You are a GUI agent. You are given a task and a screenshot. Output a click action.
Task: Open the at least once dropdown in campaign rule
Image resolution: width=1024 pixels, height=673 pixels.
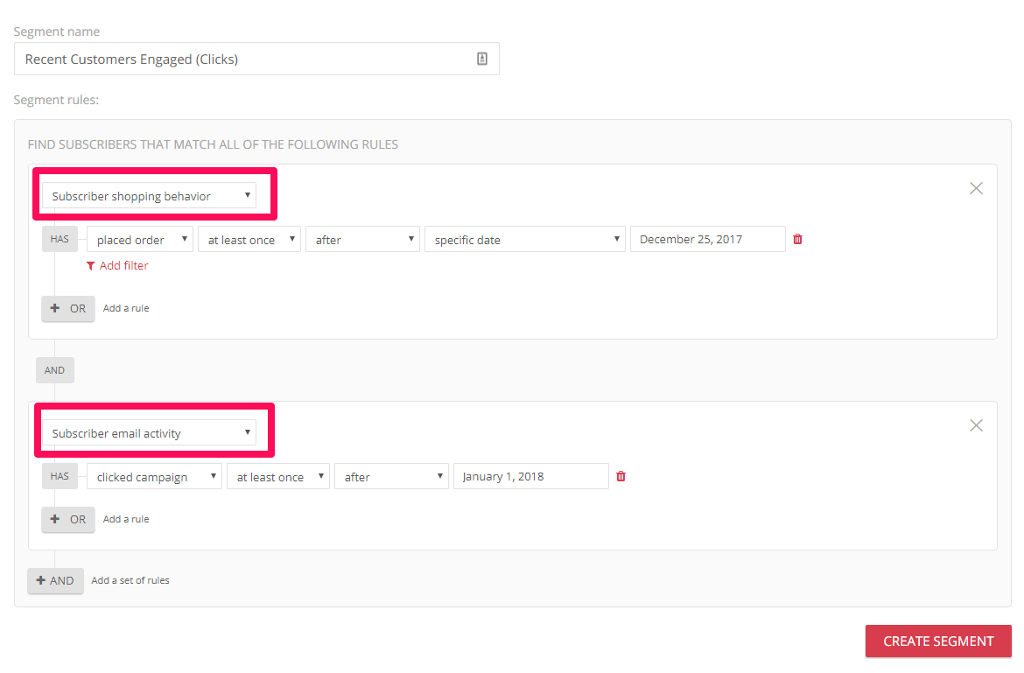pos(278,476)
